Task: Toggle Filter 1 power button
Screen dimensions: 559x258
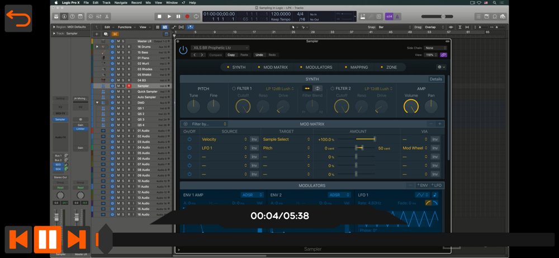Action: pos(234,88)
